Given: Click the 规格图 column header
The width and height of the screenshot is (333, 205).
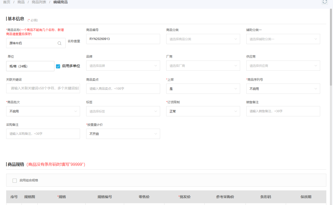Looking at the screenshot, I should click(x=30, y=197).
